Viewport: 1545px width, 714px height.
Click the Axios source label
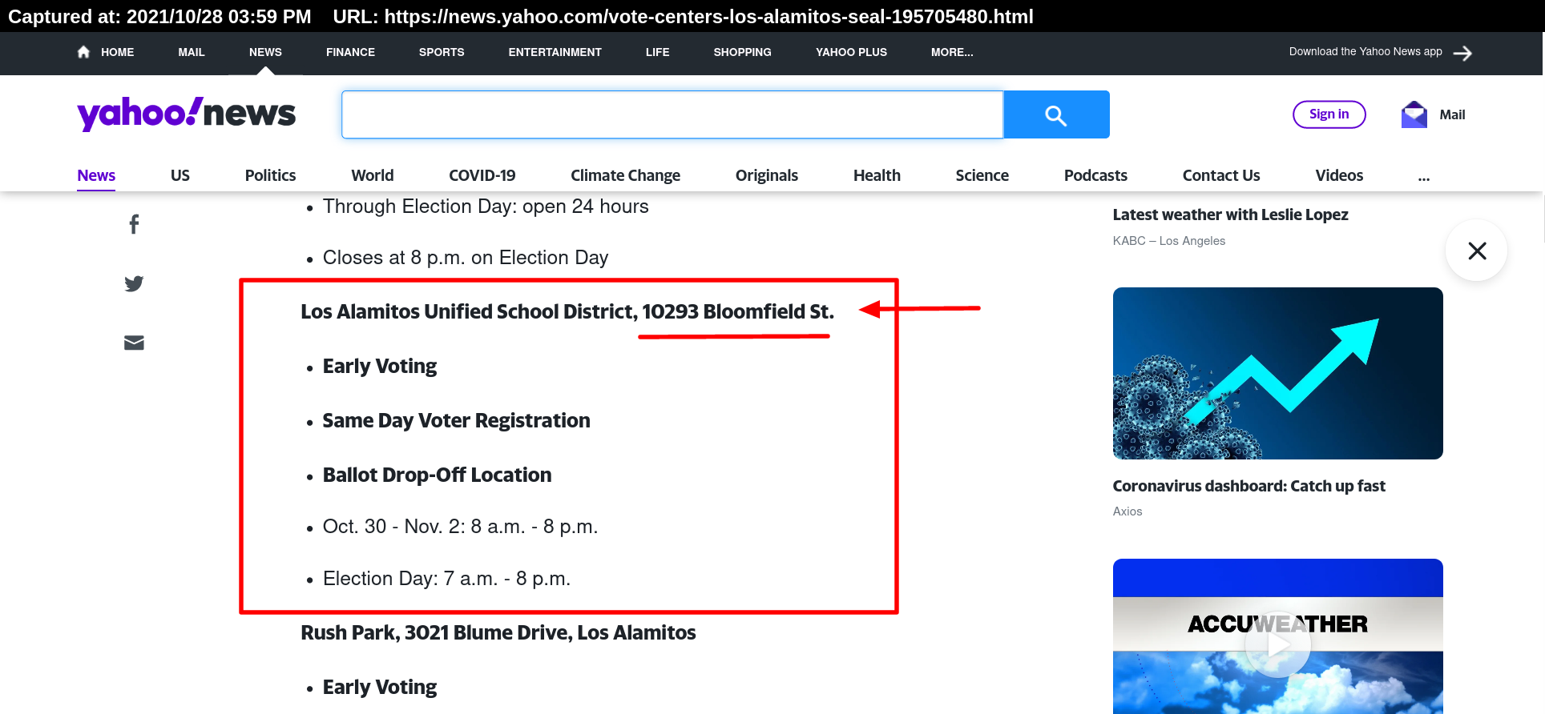click(x=1127, y=511)
